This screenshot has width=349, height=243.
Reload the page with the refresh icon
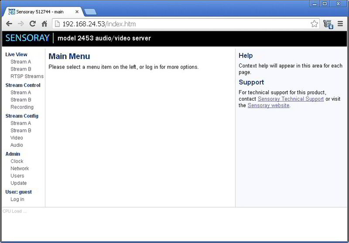(33, 24)
